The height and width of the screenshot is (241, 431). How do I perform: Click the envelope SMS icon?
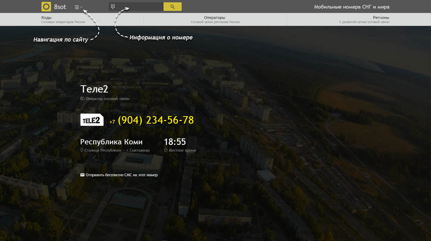[82, 175]
